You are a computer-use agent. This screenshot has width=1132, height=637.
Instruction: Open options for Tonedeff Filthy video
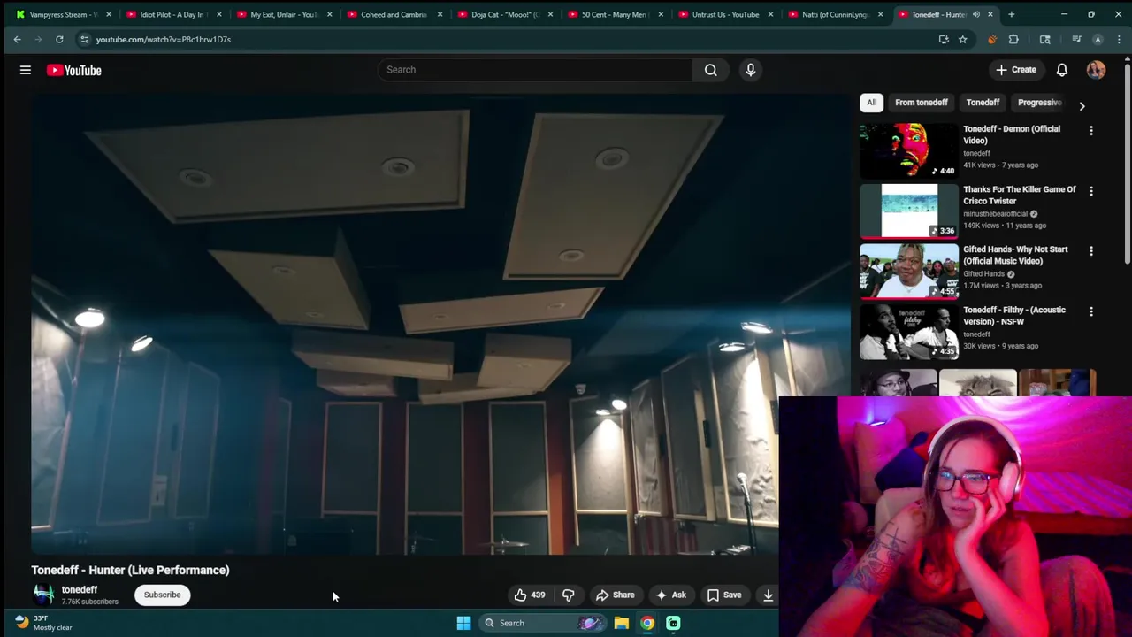[1090, 311]
